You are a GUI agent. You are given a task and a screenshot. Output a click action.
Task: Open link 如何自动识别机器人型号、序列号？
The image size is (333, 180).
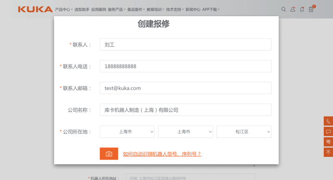(x=162, y=154)
